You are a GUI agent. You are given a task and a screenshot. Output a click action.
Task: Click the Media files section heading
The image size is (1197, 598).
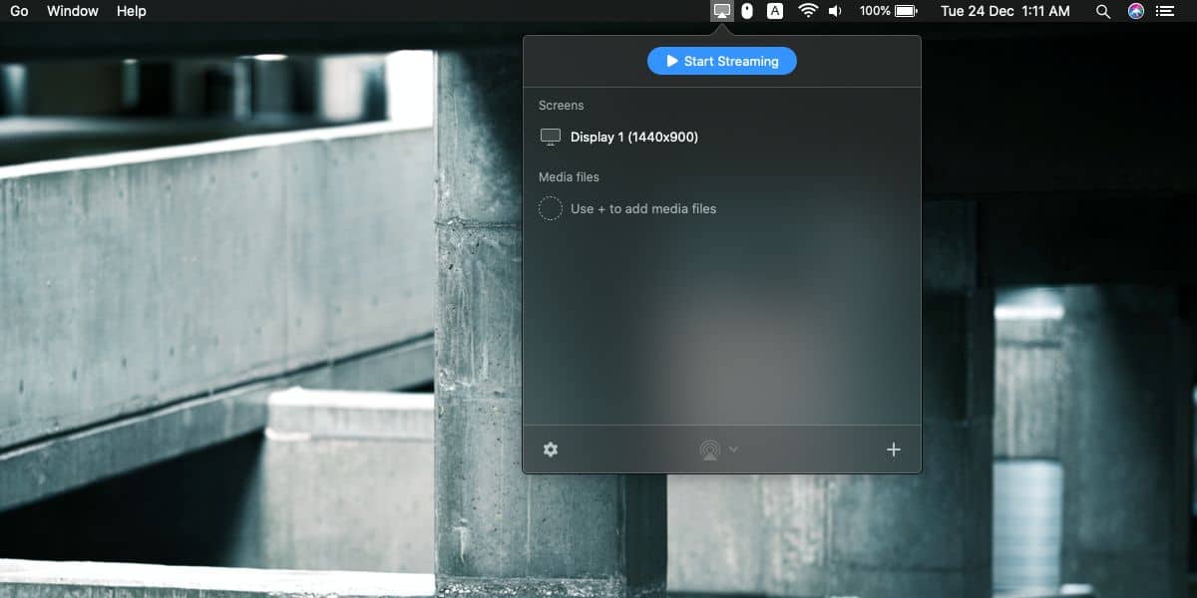tap(569, 176)
